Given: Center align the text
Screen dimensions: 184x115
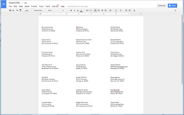Looking at the screenshot, I should pos(99,10).
